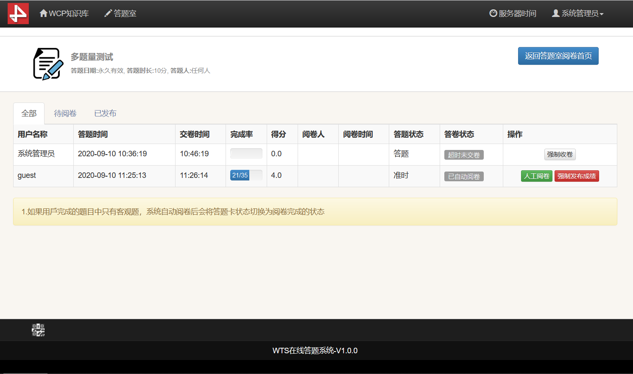
Task: Switch to the 已发布 tab
Action: (105, 114)
